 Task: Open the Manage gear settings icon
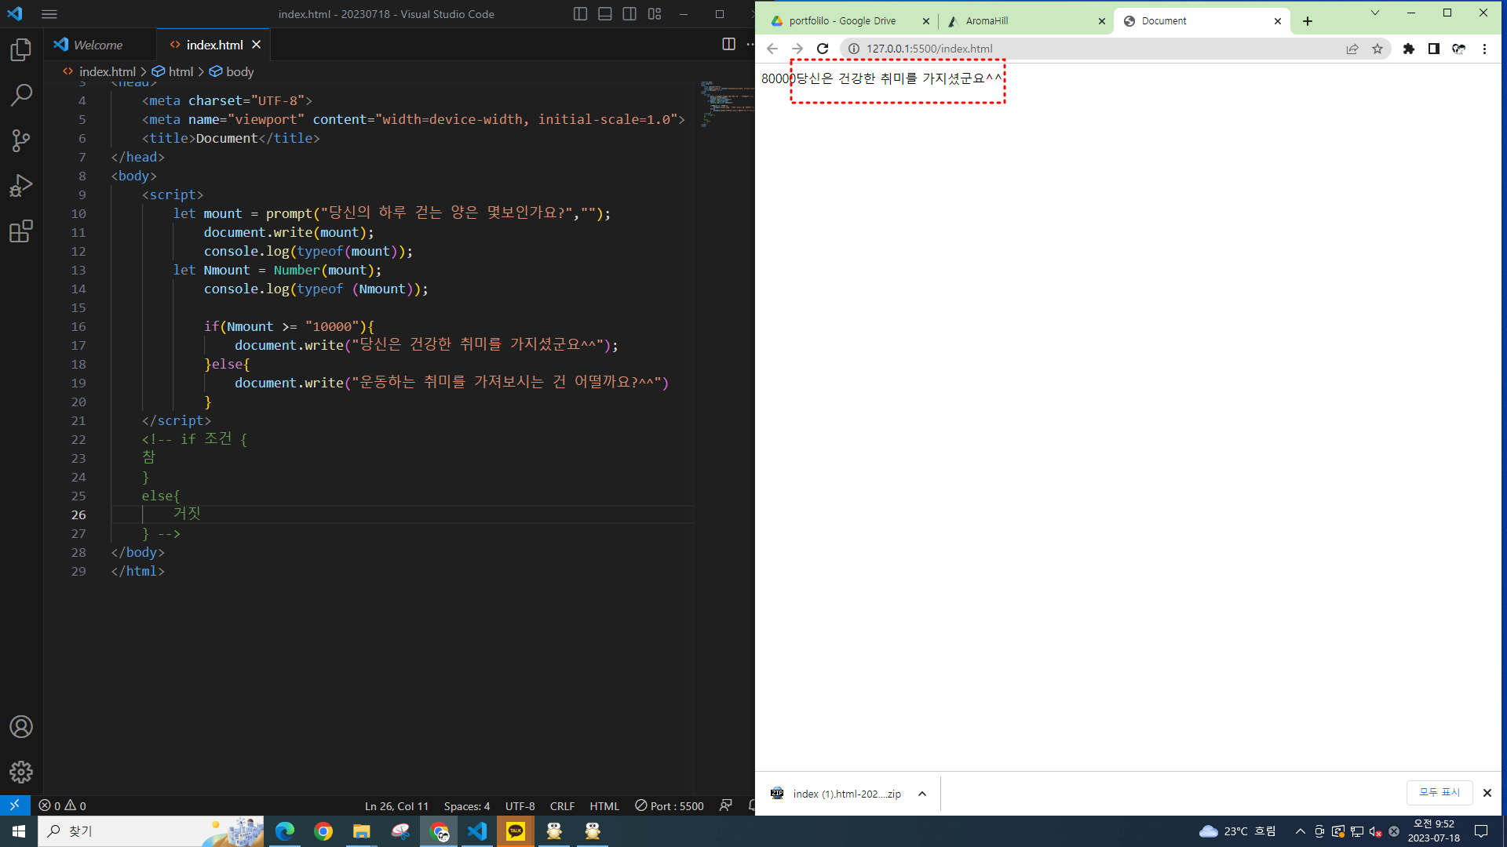(21, 772)
